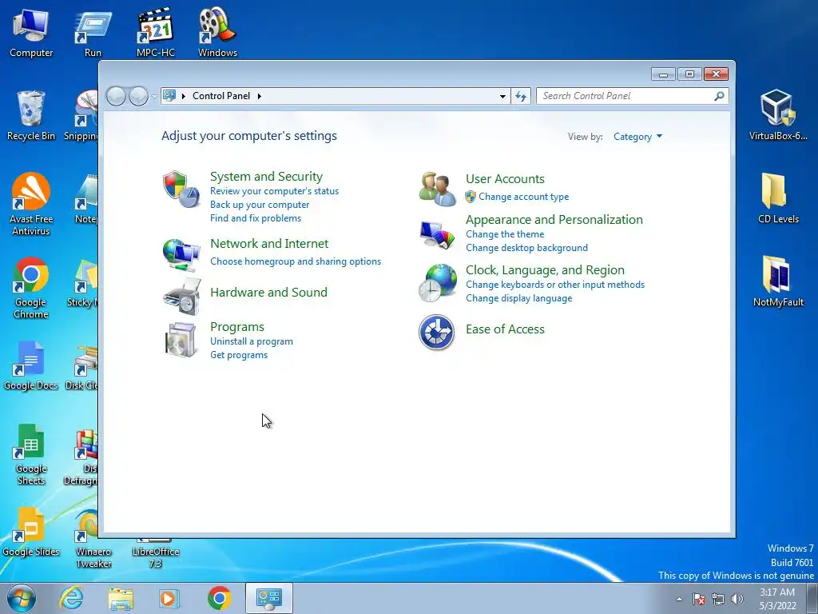Image resolution: width=818 pixels, height=614 pixels.
Task: Click the Get programs link
Action: point(238,355)
